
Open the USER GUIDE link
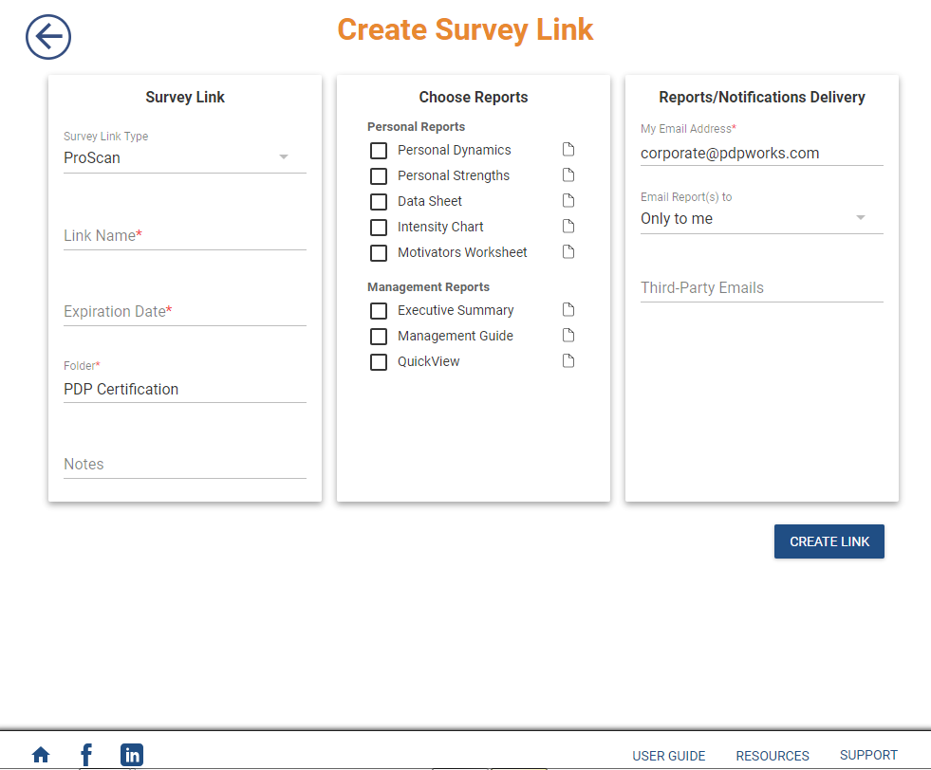(669, 756)
